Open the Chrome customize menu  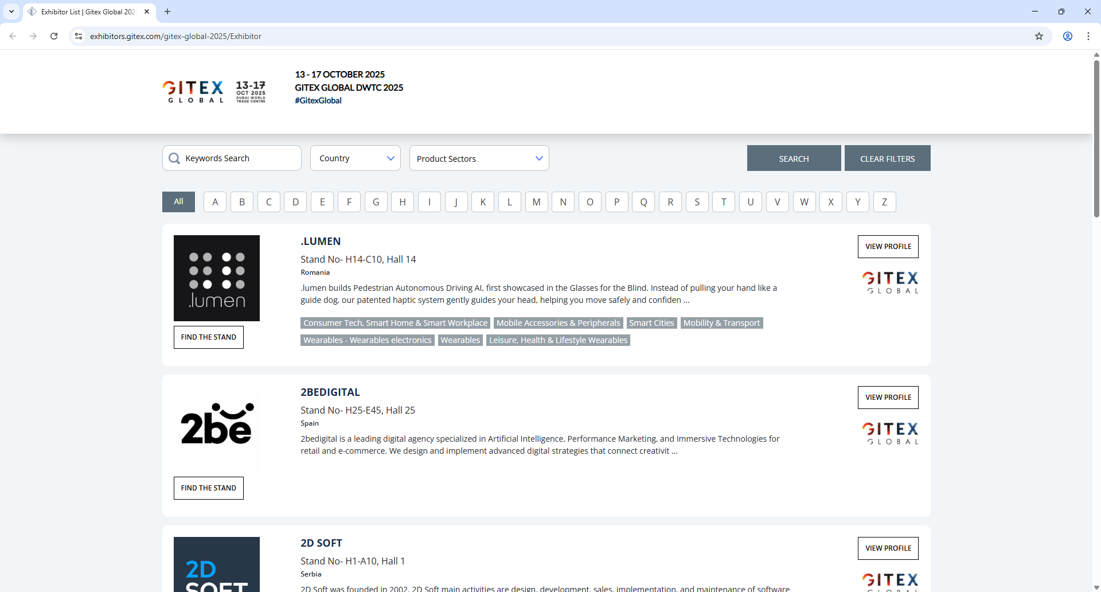click(x=1089, y=36)
